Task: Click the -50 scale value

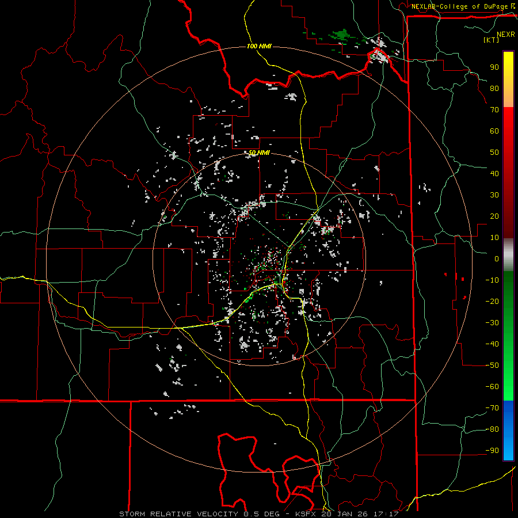Action: point(492,365)
